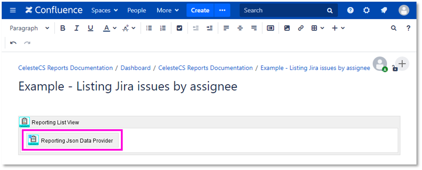The image size is (422, 170).
Task: Expand the insert more content arrow
Action: coord(343,28)
